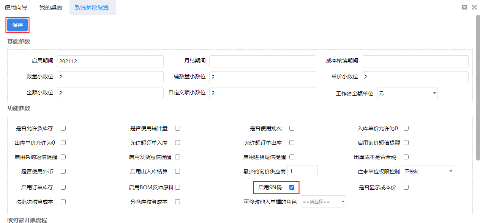The width and height of the screenshot is (480, 223).
Task: Open the 可修改他人单据的角色 dropdown
Action: click(x=323, y=202)
